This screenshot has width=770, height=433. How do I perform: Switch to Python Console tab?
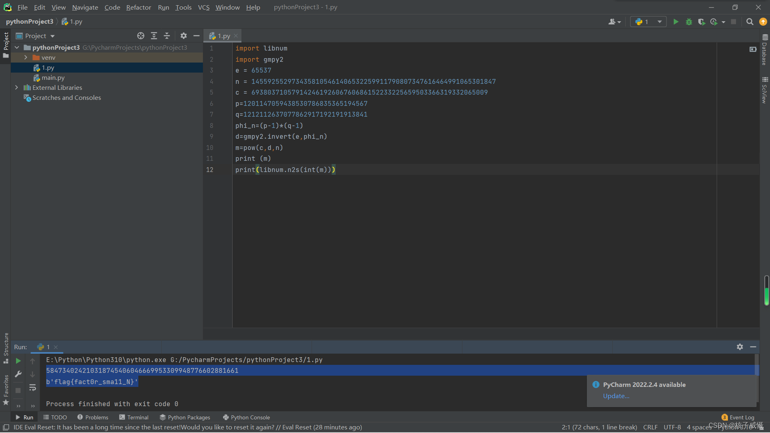[246, 417]
